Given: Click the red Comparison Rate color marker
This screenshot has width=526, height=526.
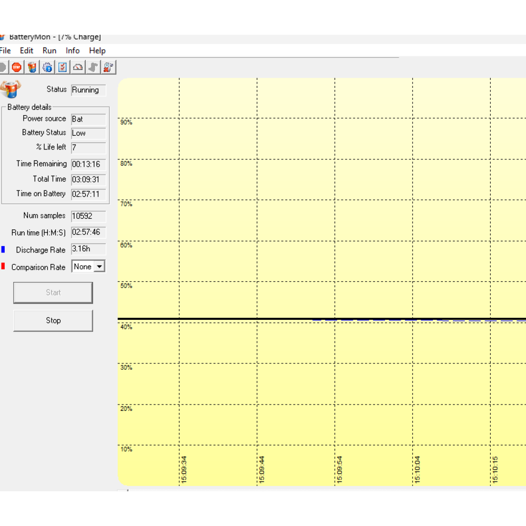Looking at the screenshot, I should pos(3,267).
